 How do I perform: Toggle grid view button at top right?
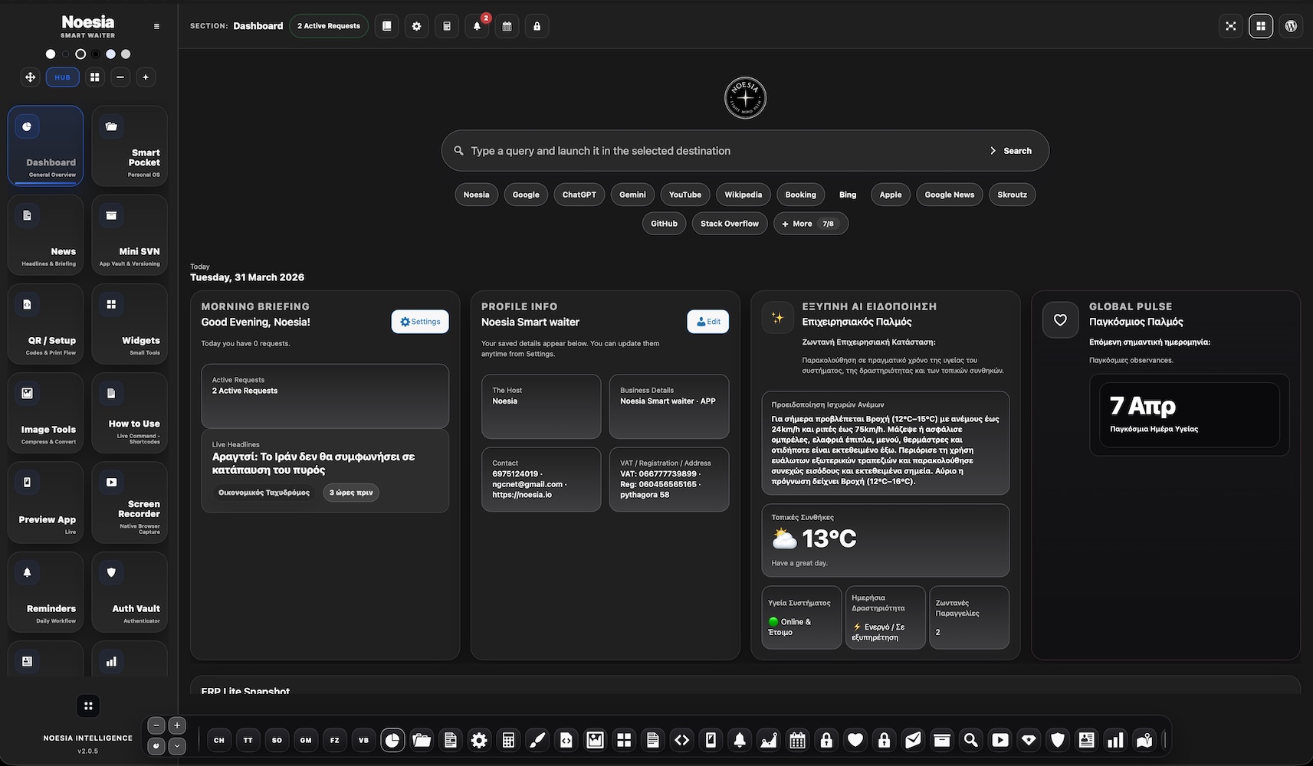(x=1261, y=26)
